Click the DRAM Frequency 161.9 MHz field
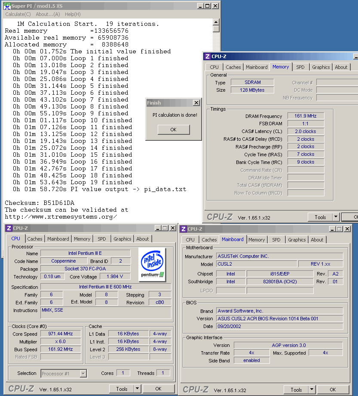358x396 pixels. [x=306, y=116]
